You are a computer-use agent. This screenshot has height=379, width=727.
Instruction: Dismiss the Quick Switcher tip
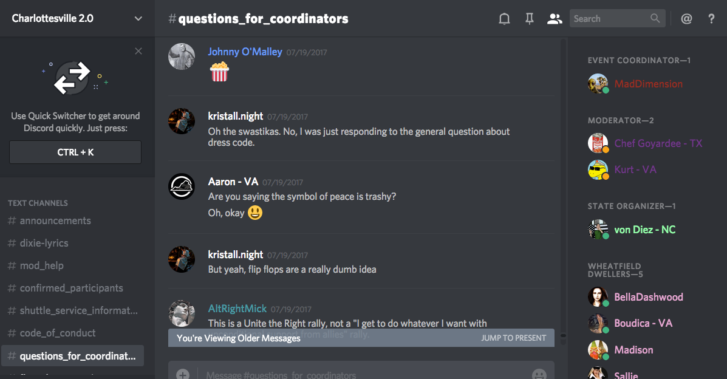pos(138,51)
